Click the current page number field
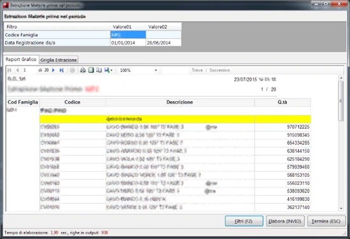This screenshot has height=239, width=350. [x=30, y=70]
